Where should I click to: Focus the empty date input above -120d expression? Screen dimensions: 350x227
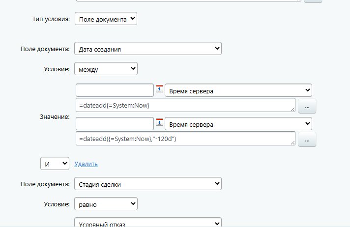pos(115,124)
